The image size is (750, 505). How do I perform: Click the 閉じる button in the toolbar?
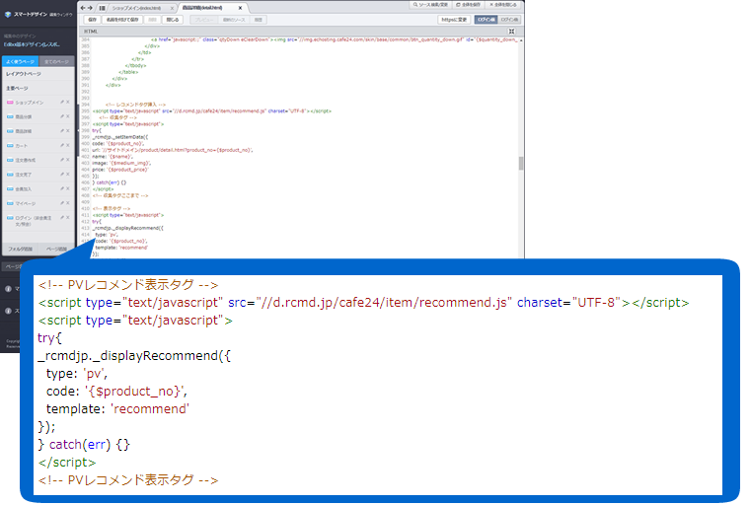click(172, 20)
